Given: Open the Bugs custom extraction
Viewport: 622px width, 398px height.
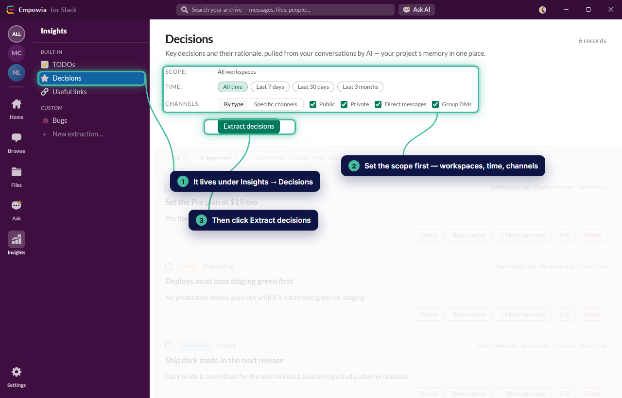Looking at the screenshot, I should (91, 120).
